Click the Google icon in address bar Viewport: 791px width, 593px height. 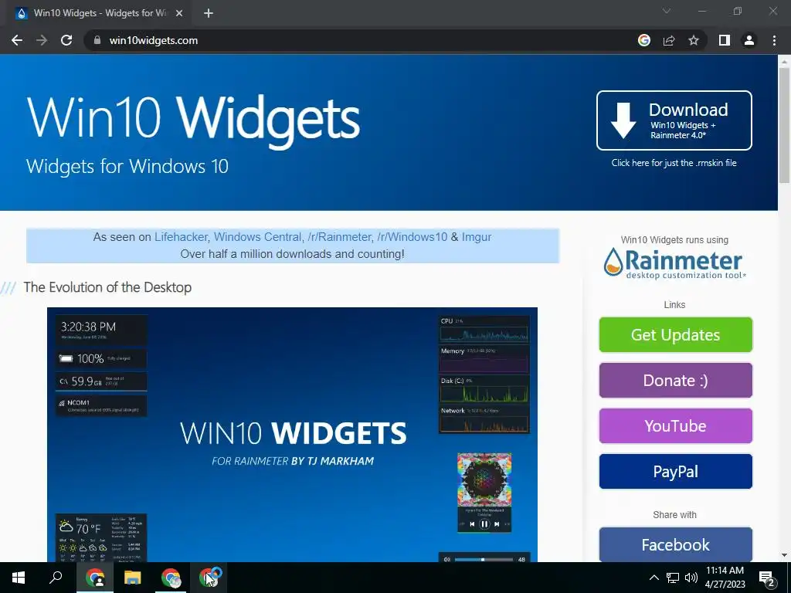pos(643,40)
